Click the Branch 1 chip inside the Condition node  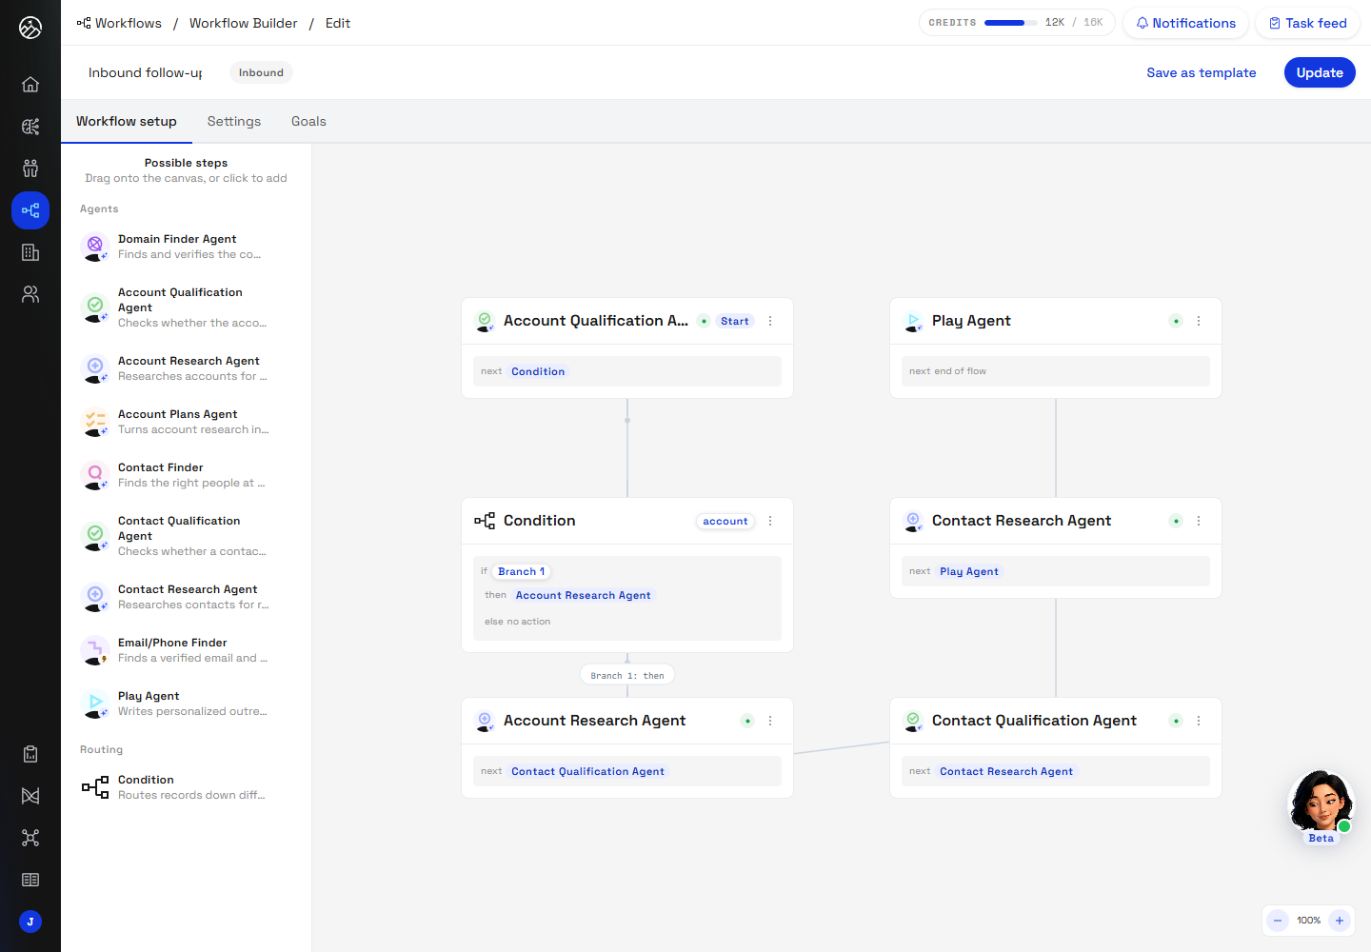522,571
